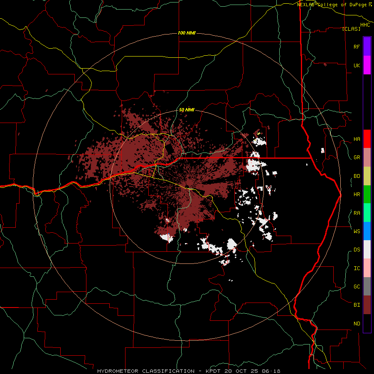374x374 pixels.
Task: Click the "HYDROMETEOR CLASSIFICATION" title text
Action: (146, 371)
